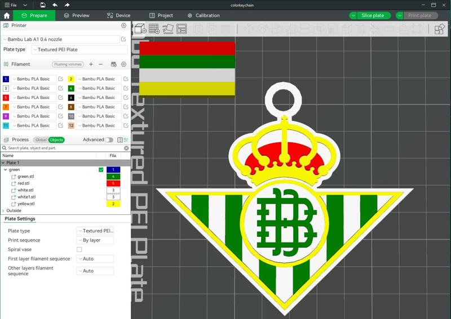Screen dimensions: 451x319
Task: Redo the action arrow
Action: [67, 5]
